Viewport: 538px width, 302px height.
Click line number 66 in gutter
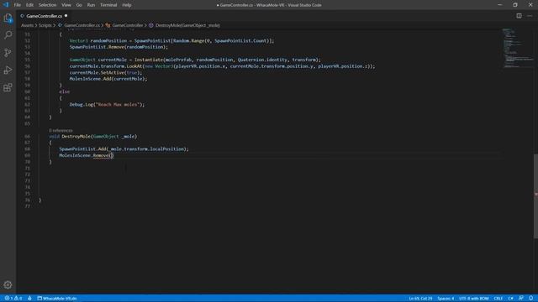tap(27, 136)
